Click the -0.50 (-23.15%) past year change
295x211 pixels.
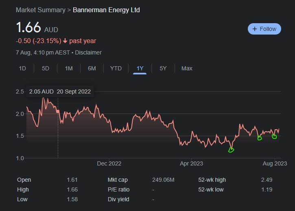point(56,41)
